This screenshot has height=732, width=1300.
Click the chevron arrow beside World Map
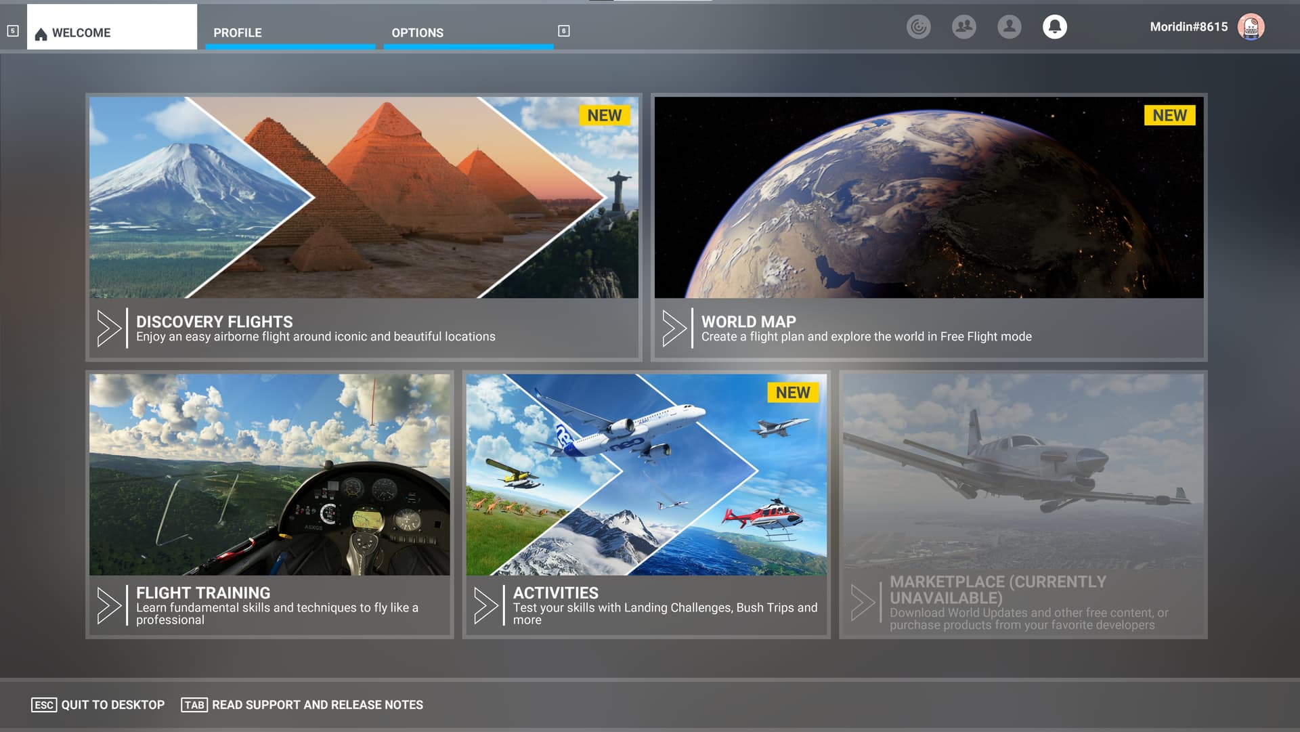coord(674,328)
